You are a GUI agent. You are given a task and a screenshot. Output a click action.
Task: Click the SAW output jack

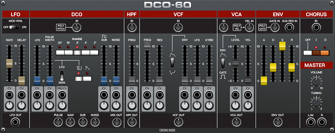(x=71, y=122)
